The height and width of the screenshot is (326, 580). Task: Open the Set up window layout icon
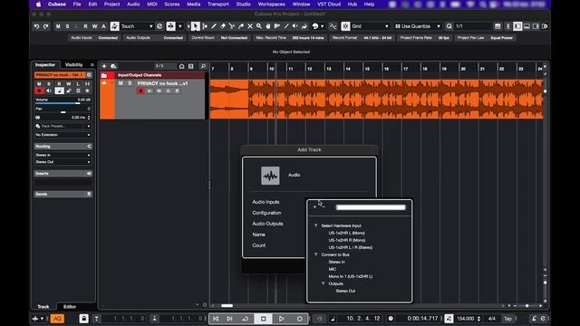(545, 26)
